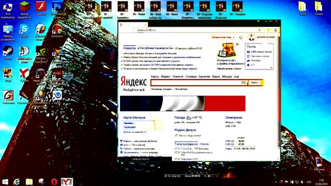Launch the Photoshop desktop shortcut
The image size is (331, 186).
57,9
